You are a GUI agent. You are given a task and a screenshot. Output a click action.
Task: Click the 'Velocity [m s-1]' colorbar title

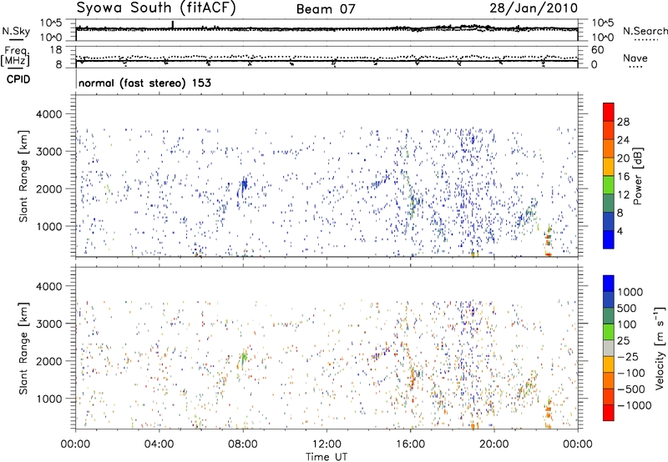point(660,348)
